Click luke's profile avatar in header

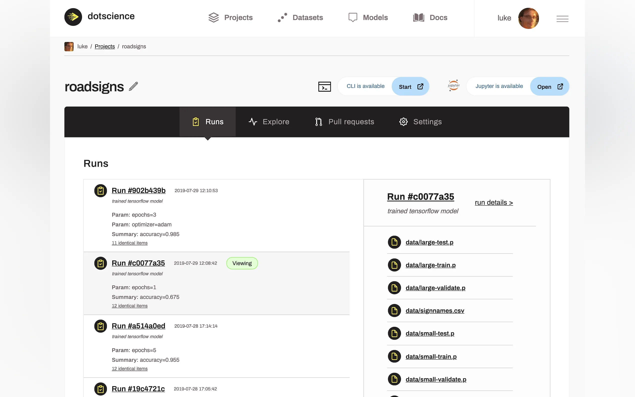pyautogui.click(x=528, y=18)
